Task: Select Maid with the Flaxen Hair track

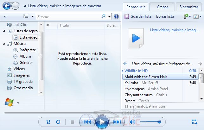Action: pyautogui.click(x=160, y=77)
